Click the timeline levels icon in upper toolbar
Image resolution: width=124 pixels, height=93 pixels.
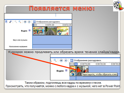[6, 22]
